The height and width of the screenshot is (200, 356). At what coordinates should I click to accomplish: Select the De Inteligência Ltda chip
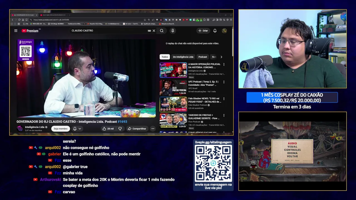pos(183,57)
